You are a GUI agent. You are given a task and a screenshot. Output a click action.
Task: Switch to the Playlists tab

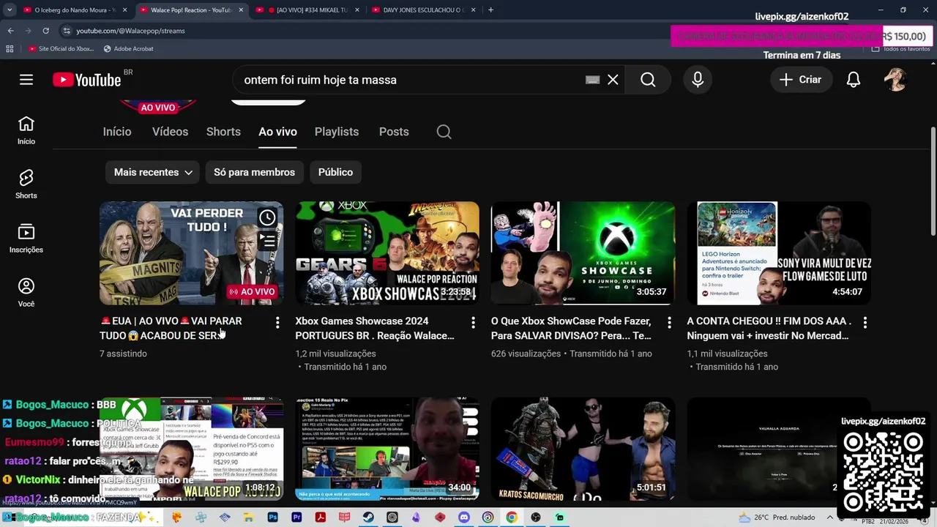click(337, 132)
